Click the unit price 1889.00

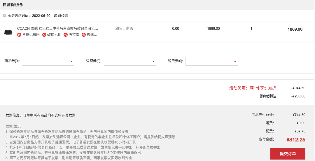[213, 29]
